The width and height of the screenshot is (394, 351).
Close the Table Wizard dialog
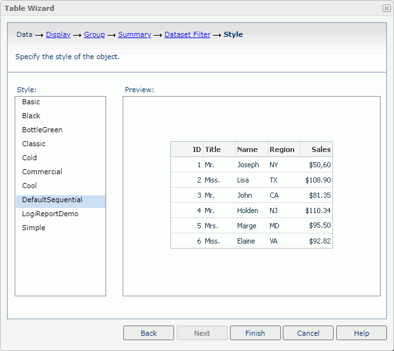coord(386,8)
